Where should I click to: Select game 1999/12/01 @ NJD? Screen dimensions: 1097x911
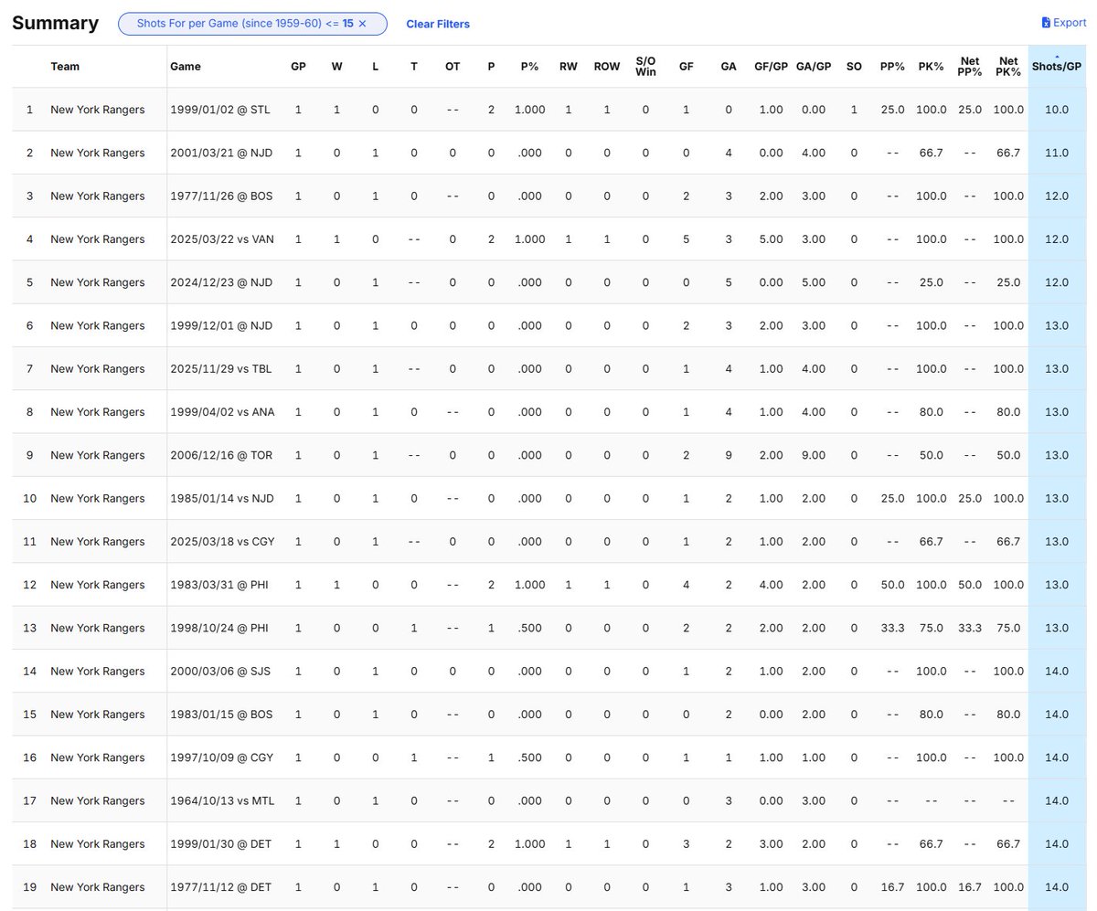click(x=221, y=325)
